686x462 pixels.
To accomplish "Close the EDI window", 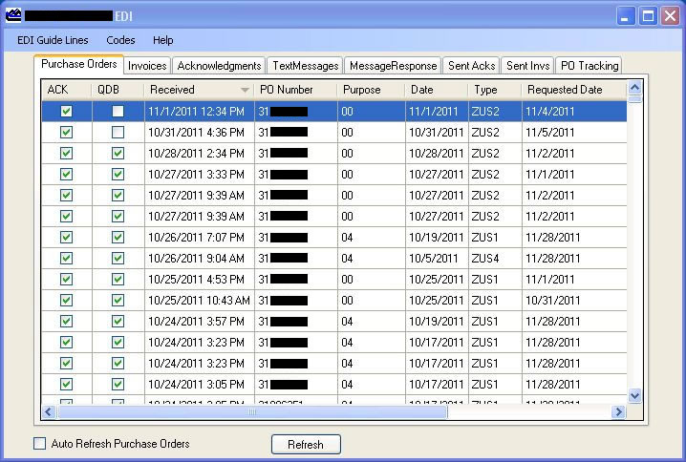I will pyautogui.click(x=670, y=16).
